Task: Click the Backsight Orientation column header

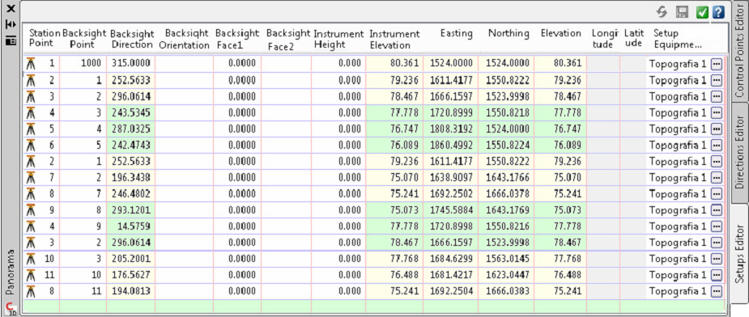Action: coord(185,39)
